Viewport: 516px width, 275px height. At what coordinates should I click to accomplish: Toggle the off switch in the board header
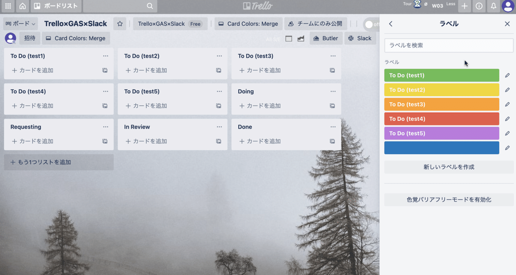(372, 24)
